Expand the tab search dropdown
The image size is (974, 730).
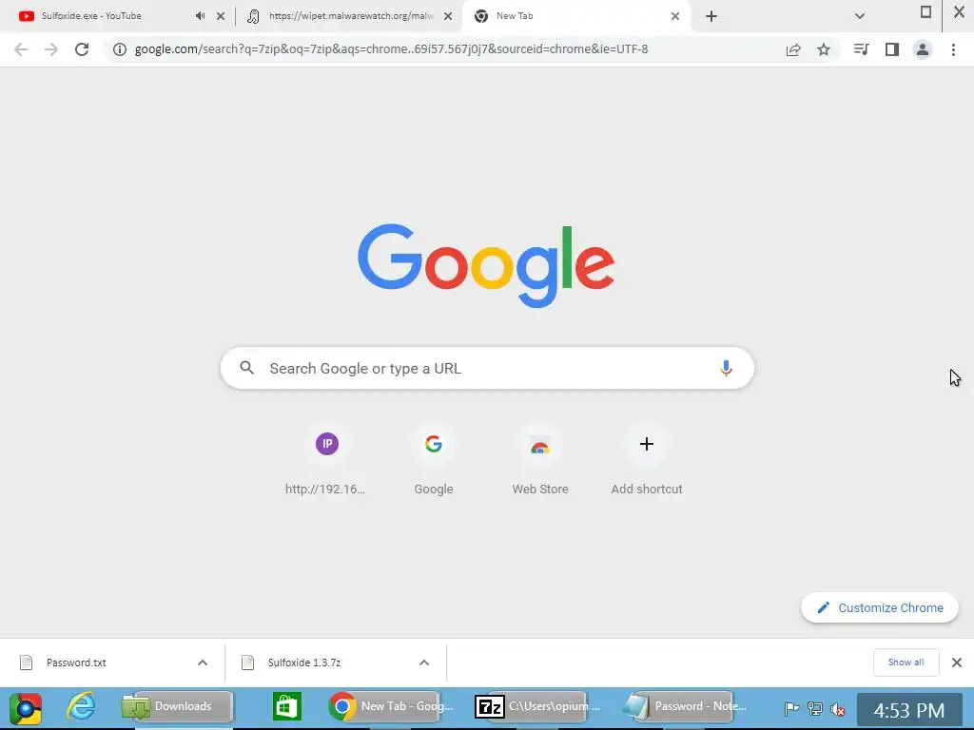point(860,16)
